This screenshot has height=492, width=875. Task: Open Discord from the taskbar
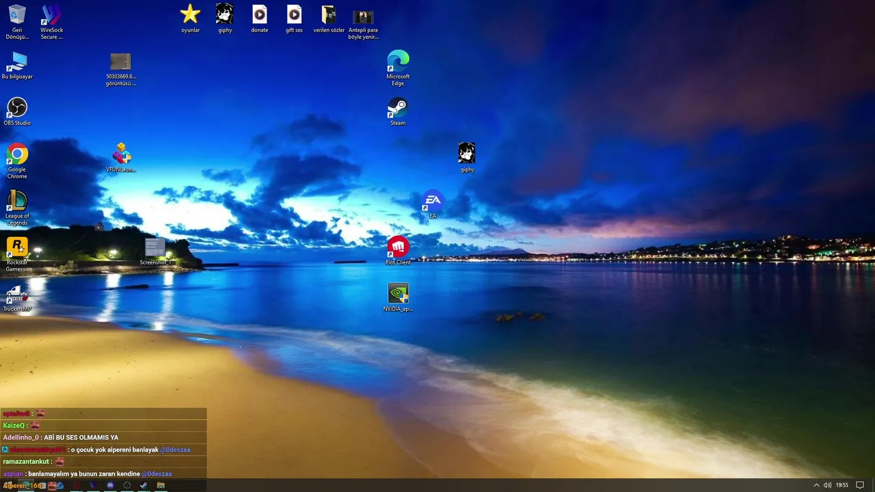pyautogui.click(x=110, y=485)
